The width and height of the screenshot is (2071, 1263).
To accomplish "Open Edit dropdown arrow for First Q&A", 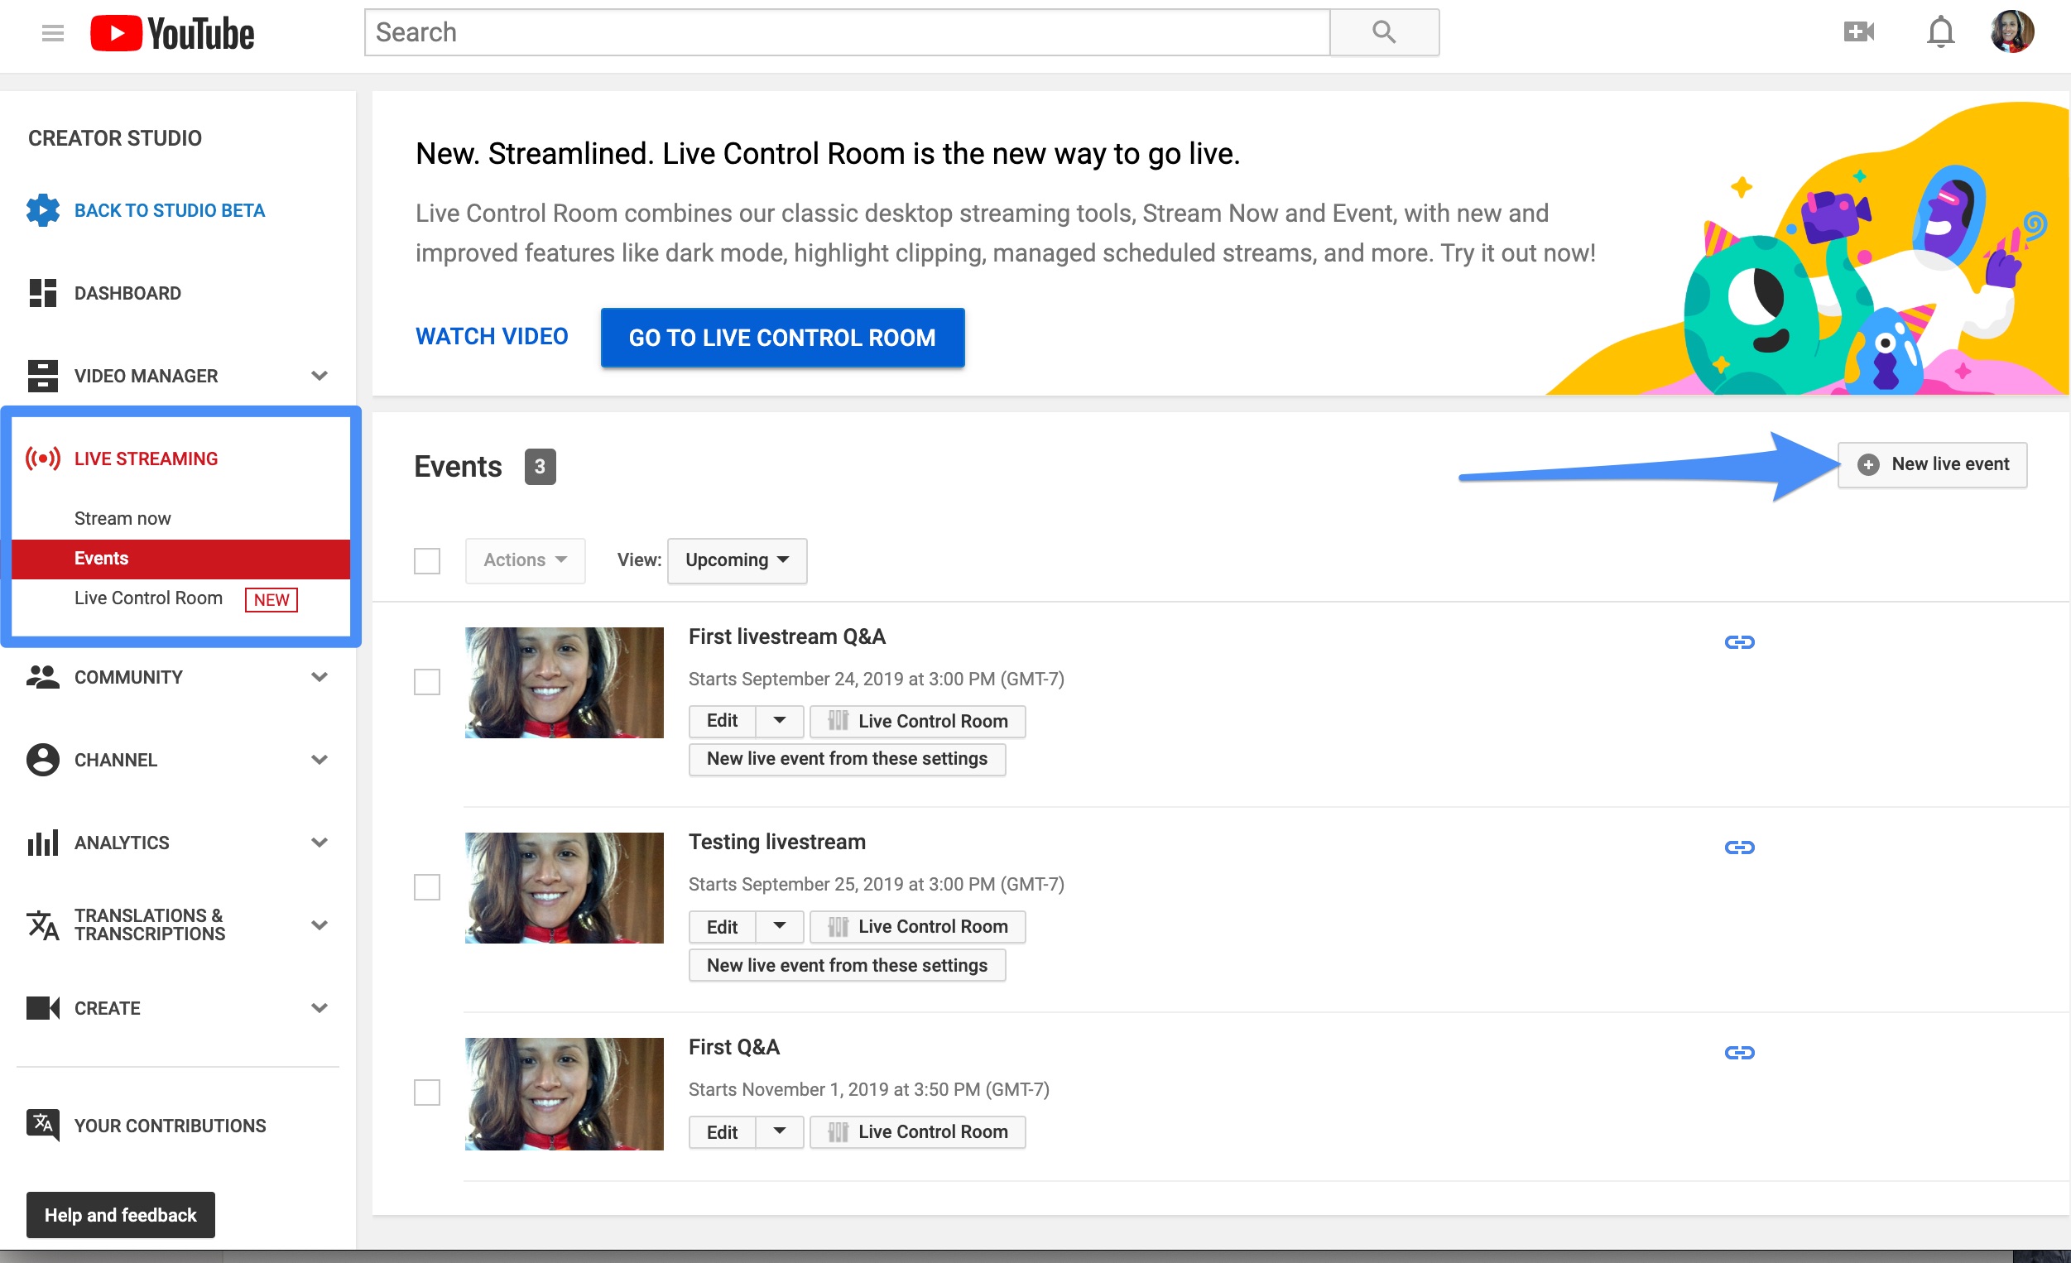I will (779, 1132).
